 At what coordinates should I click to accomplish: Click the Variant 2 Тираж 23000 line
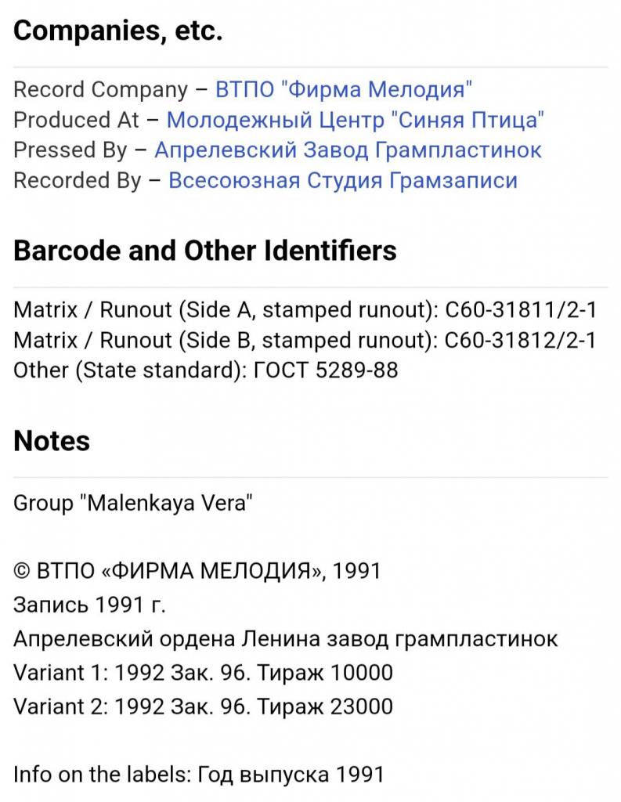203,706
